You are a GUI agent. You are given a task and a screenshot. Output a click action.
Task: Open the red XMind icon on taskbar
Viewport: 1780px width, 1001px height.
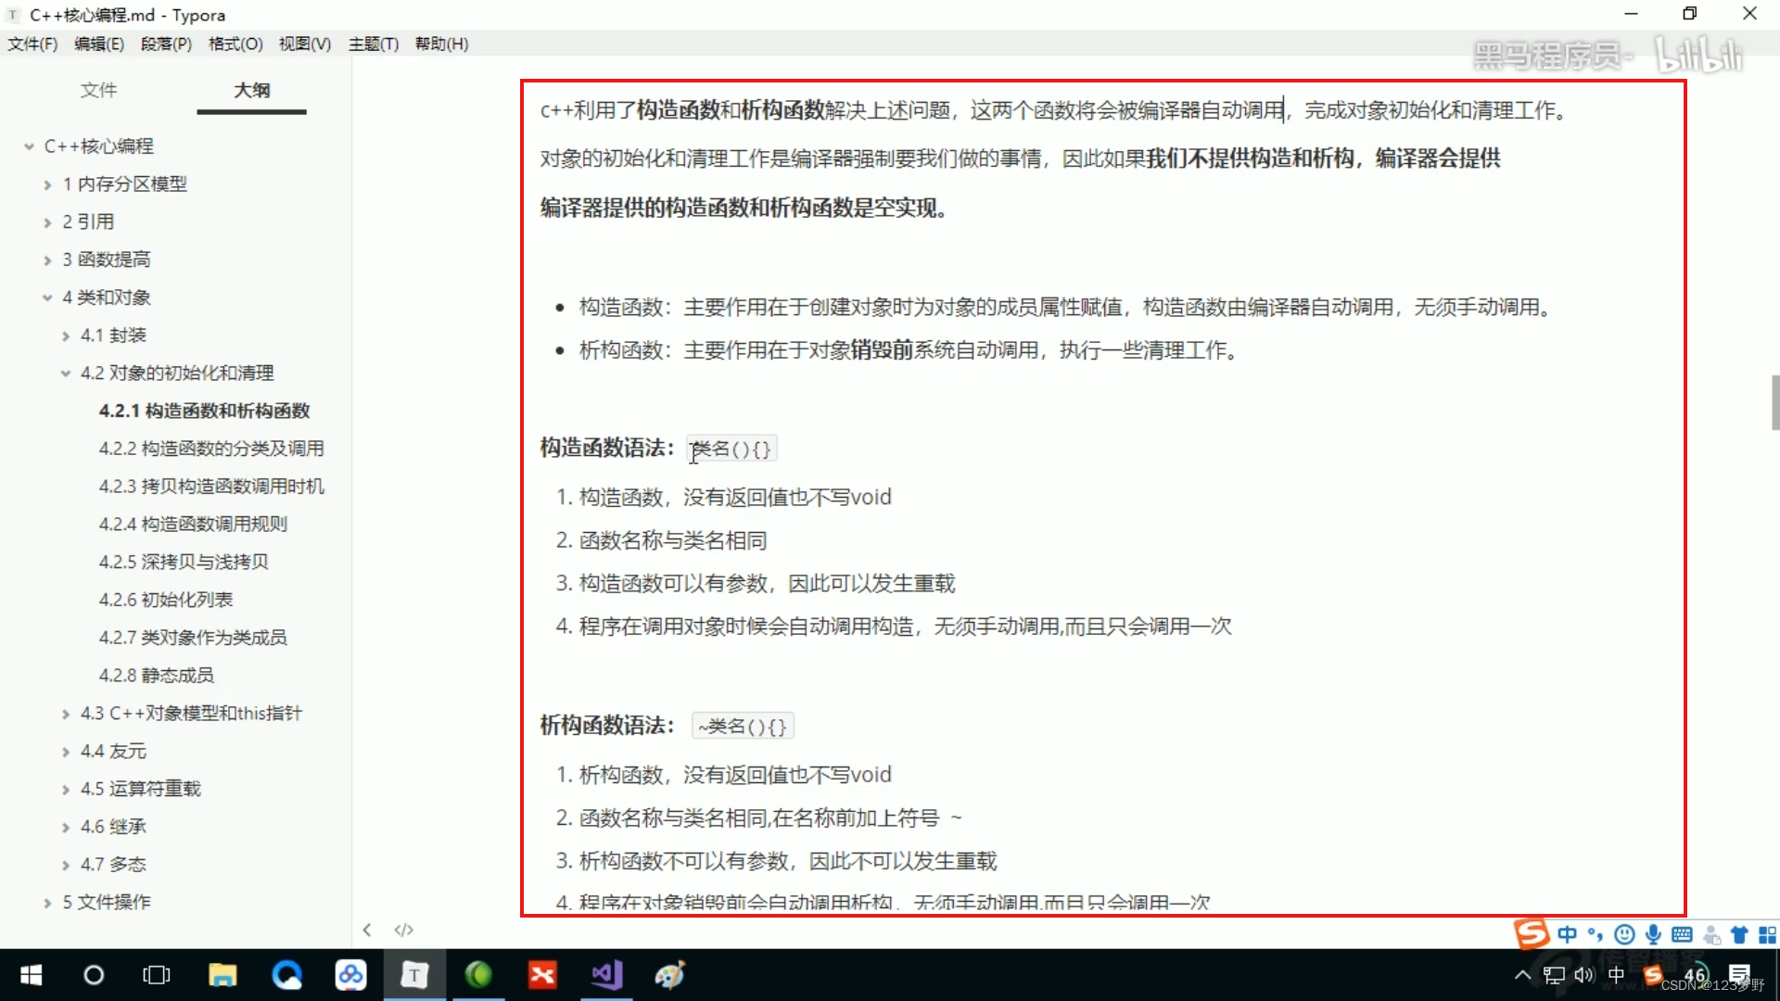point(542,975)
